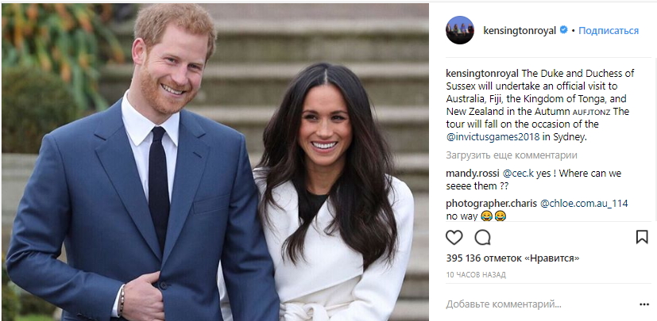Image resolution: width=657 pixels, height=321 pixels.
Task: Save the post with the bookmark icon
Action: 642,237
